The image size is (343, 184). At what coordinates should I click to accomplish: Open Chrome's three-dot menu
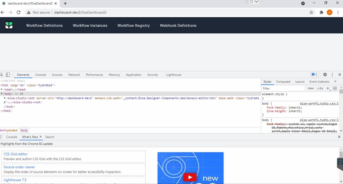click(x=338, y=12)
